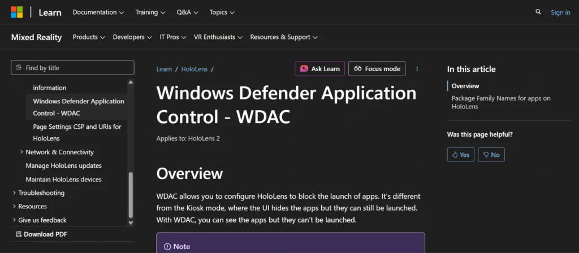Click the more options three-dots icon

tap(417, 68)
